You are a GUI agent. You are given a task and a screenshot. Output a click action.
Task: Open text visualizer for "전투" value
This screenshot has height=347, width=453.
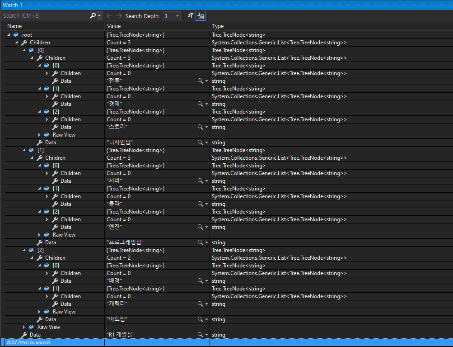point(200,81)
